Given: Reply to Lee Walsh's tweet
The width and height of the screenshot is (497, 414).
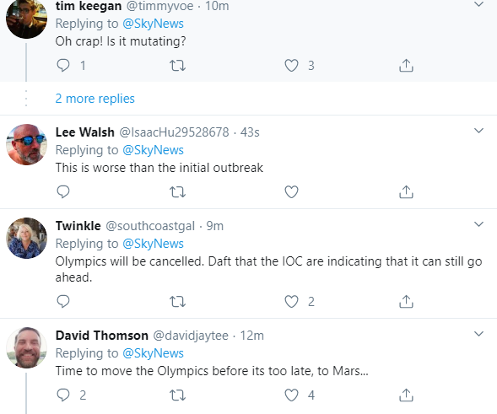Looking at the screenshot, I should click(63, 191).
